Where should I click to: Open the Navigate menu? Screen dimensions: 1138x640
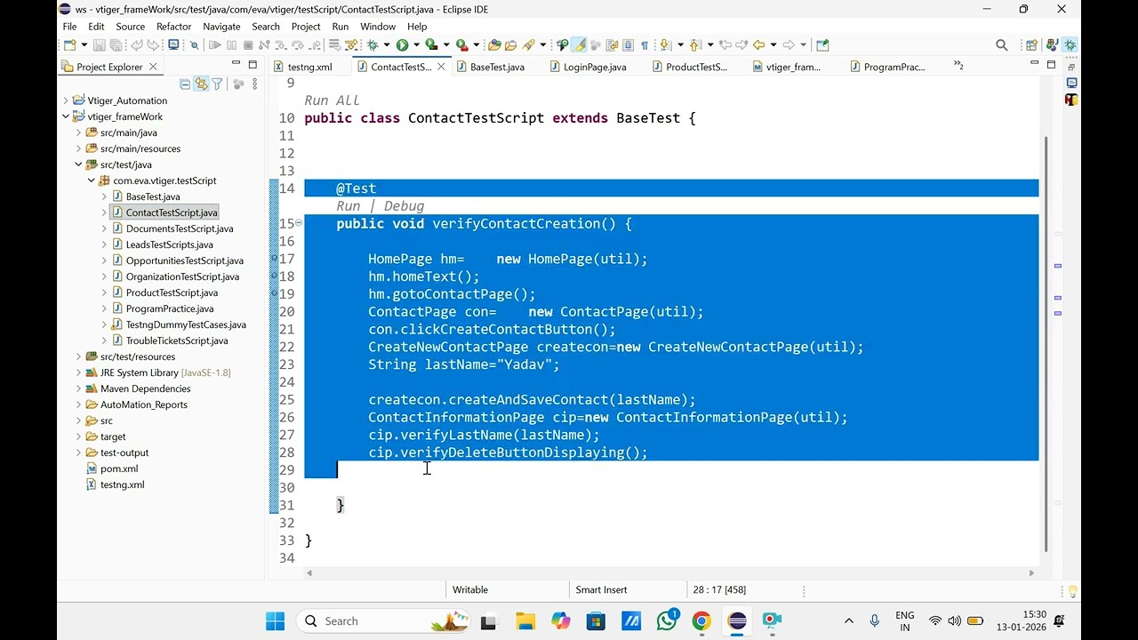click(x=221, y=27)
